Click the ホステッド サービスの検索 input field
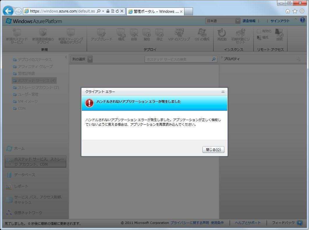This screenshot has width=309, height=230. (177, 59)
